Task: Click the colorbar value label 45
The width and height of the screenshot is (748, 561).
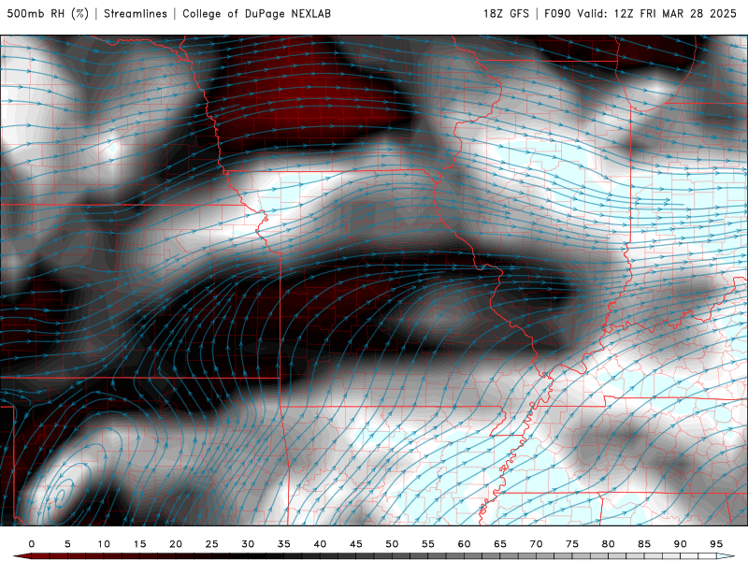Action: coord(356,544)
